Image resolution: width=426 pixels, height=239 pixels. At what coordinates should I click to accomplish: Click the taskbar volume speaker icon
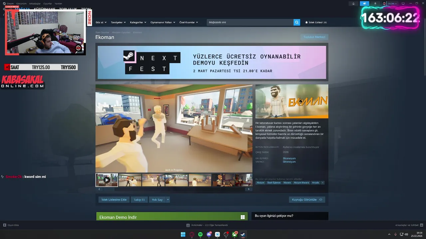click(x=406, y=234)
